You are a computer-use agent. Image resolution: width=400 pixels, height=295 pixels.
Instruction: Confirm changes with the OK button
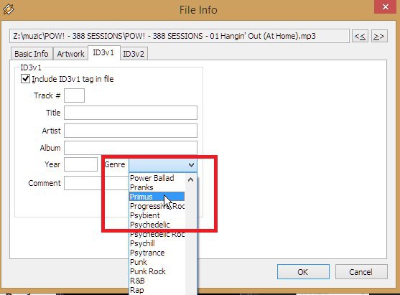pyautogui.click(x=303, y=272)
